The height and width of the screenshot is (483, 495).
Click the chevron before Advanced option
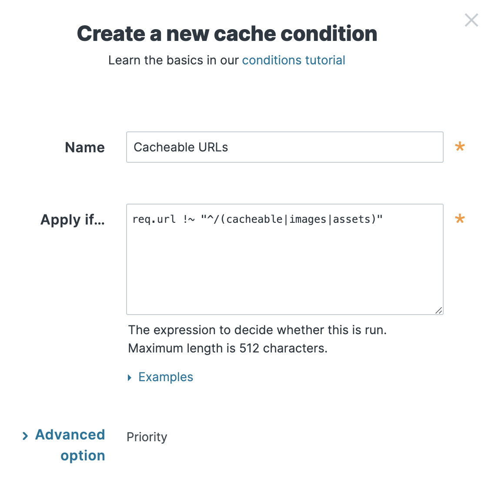pyautogui.click(x=25, y=435)
